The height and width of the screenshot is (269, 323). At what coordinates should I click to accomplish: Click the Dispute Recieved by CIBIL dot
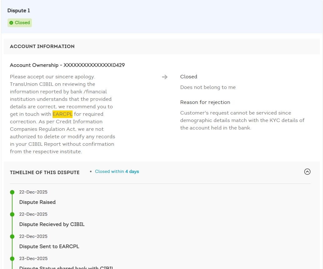point(12,214)
